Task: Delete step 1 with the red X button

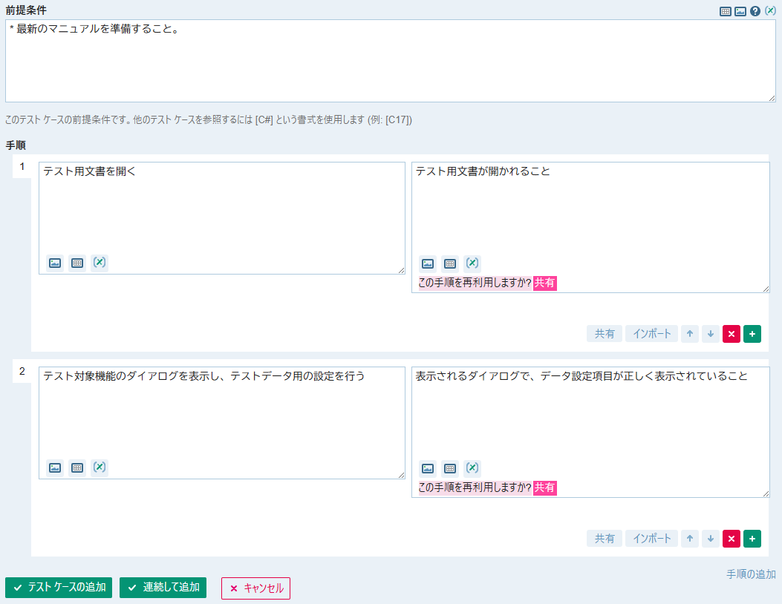Action: tap(731, 334)
